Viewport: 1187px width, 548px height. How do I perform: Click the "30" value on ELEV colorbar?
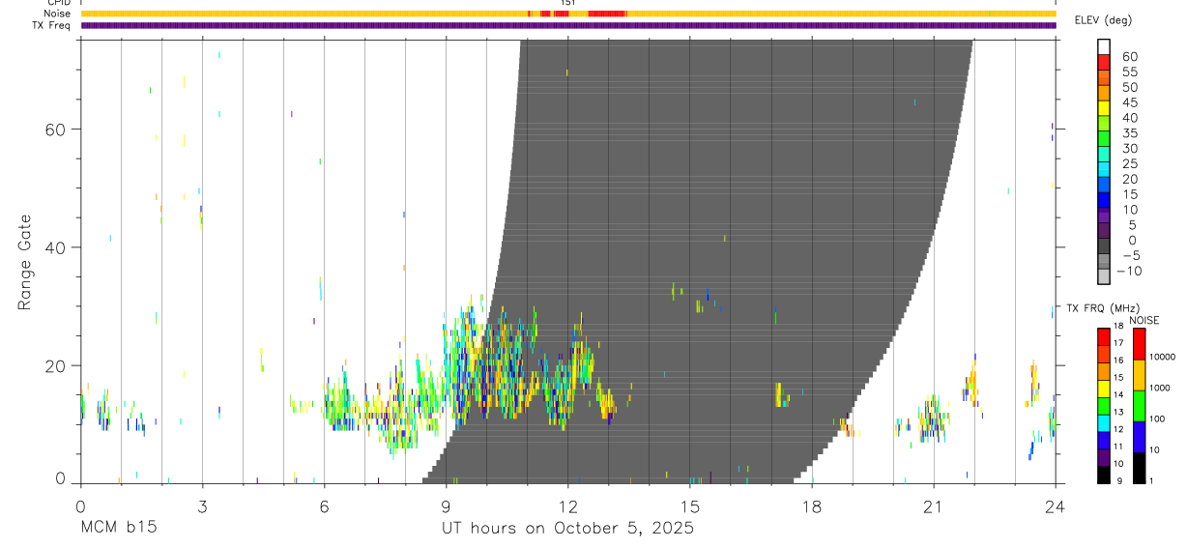[x=1129, y=148]
